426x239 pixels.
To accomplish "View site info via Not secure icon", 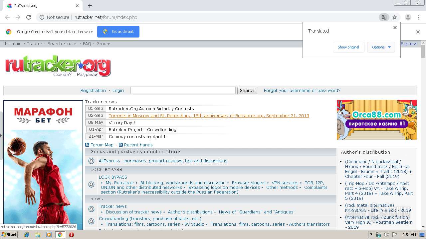I will (42, 17).
